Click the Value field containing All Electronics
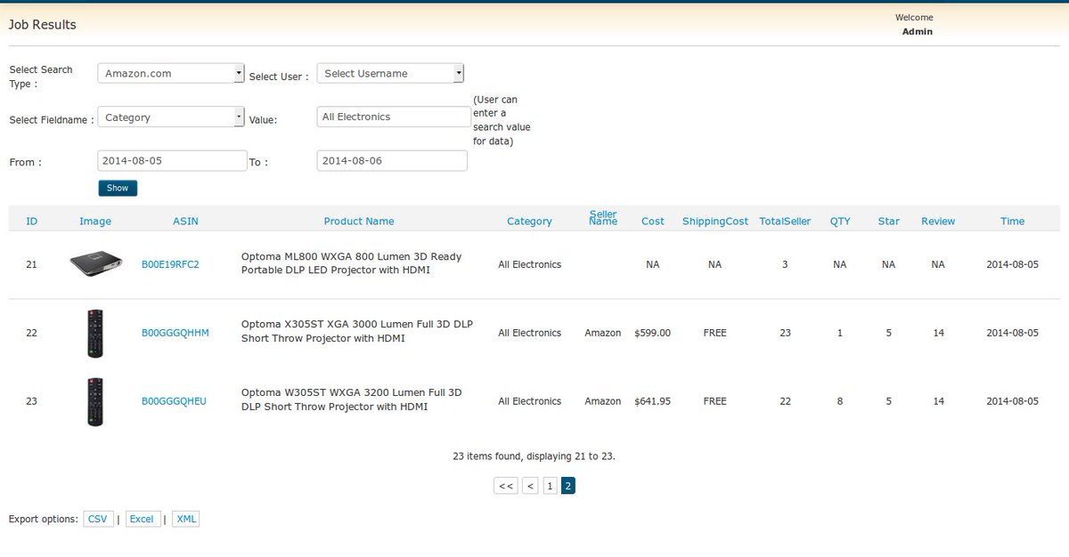This screenshot has width=1069, height=557. [394, 117]
